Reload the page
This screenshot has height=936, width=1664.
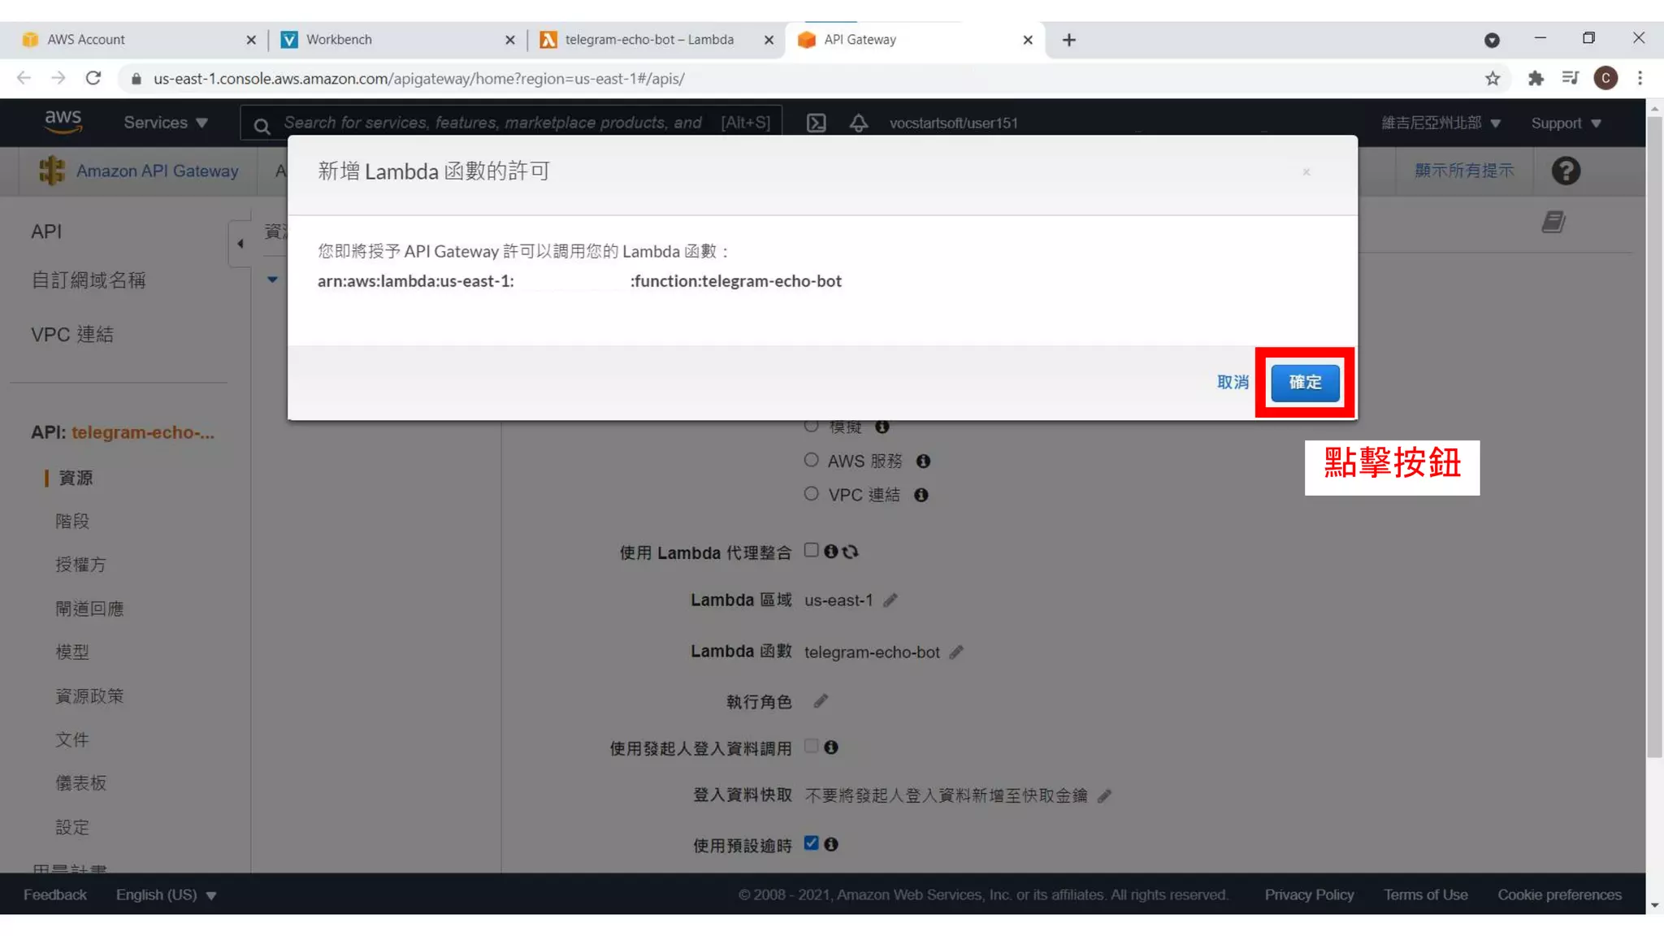pos(93,78)
